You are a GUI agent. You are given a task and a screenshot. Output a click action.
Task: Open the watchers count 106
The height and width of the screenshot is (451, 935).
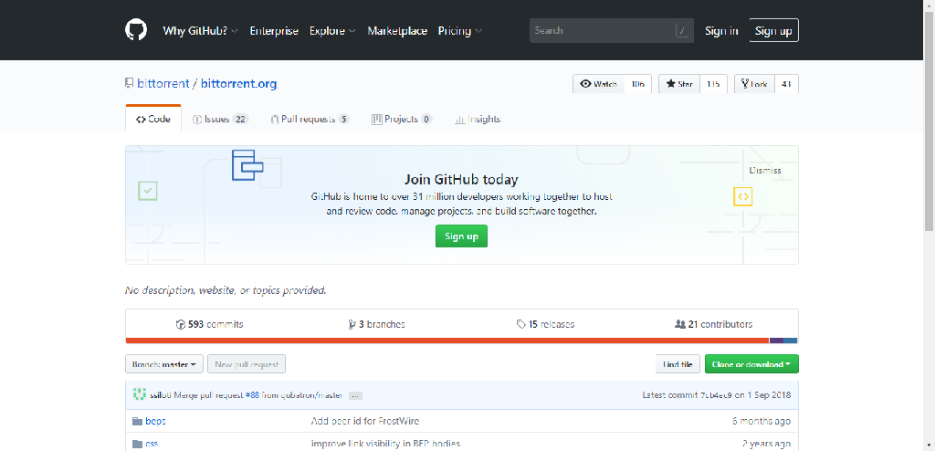(637, 84)
